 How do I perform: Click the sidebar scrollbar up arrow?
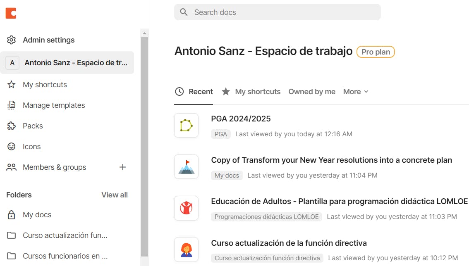pos(144,33)
